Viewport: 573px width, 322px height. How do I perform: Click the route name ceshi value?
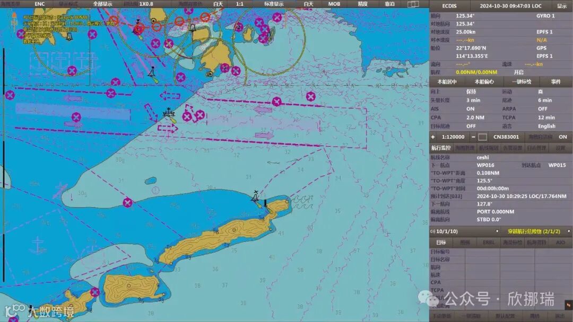click(x=482, y=157)
